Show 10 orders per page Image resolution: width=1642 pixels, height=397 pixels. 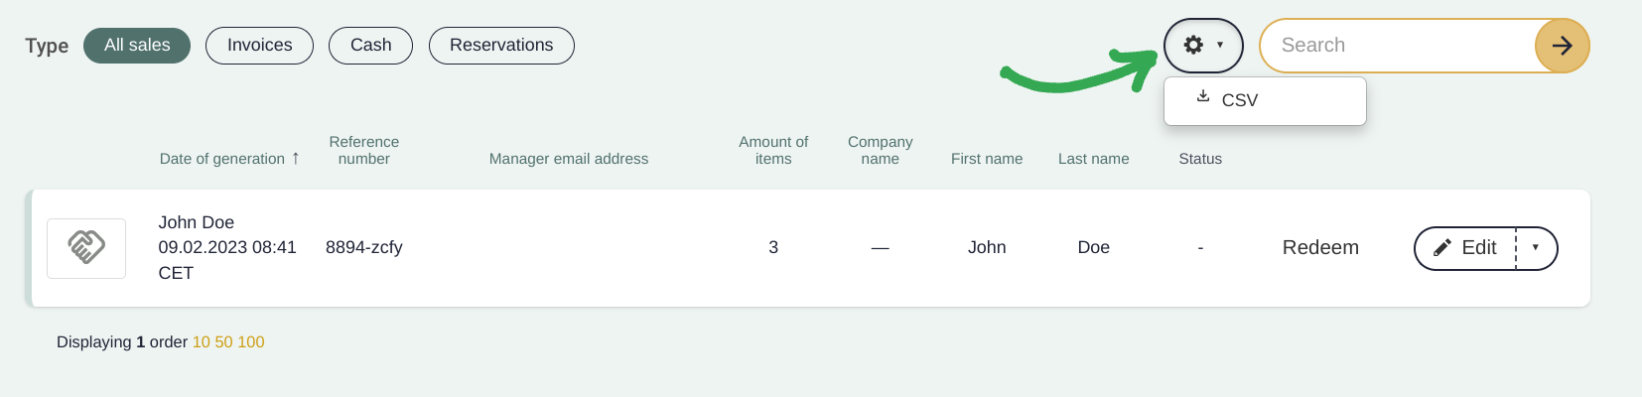(x=202, y=341)
